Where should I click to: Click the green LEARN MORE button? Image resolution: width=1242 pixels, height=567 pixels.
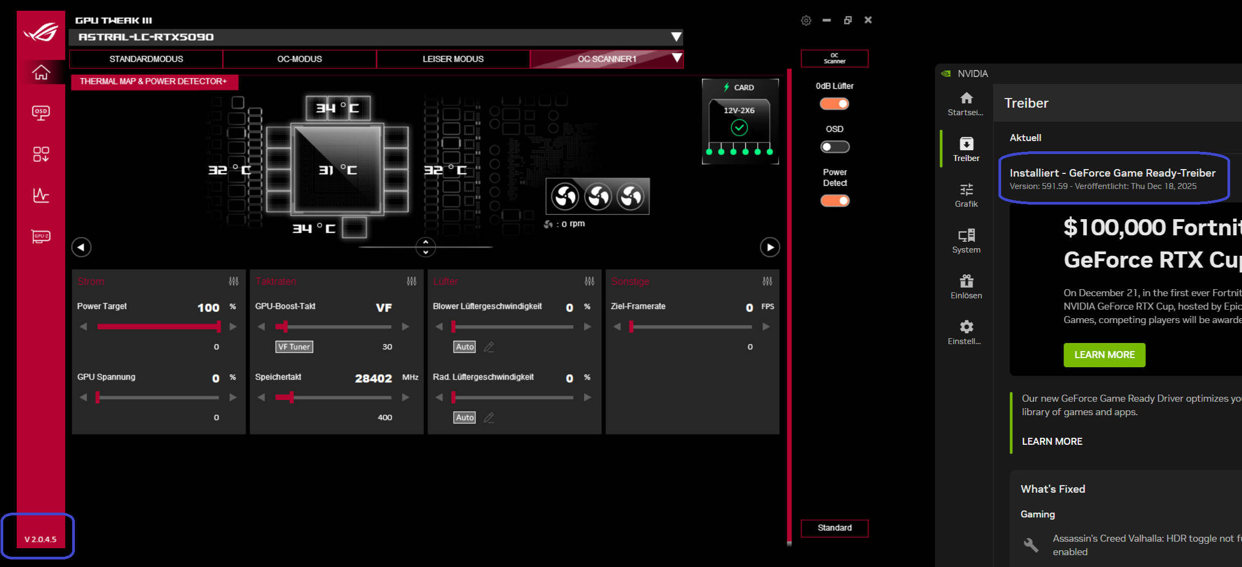[x=1104, y=355]
